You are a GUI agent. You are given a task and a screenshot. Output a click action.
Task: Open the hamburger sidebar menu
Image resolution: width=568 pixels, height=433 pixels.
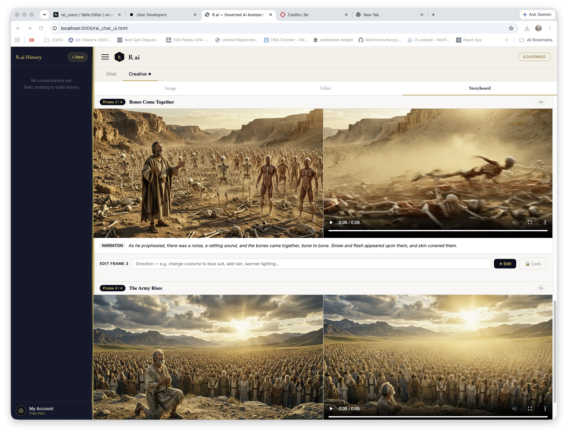pos(105,57)
